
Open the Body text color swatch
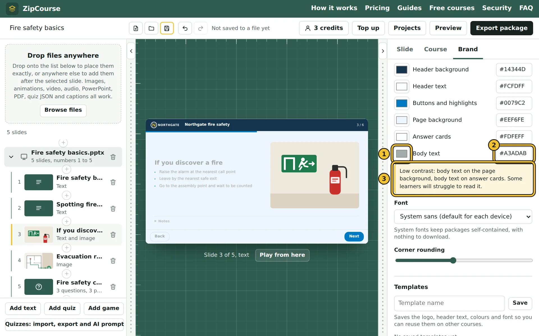pos(402,153)
